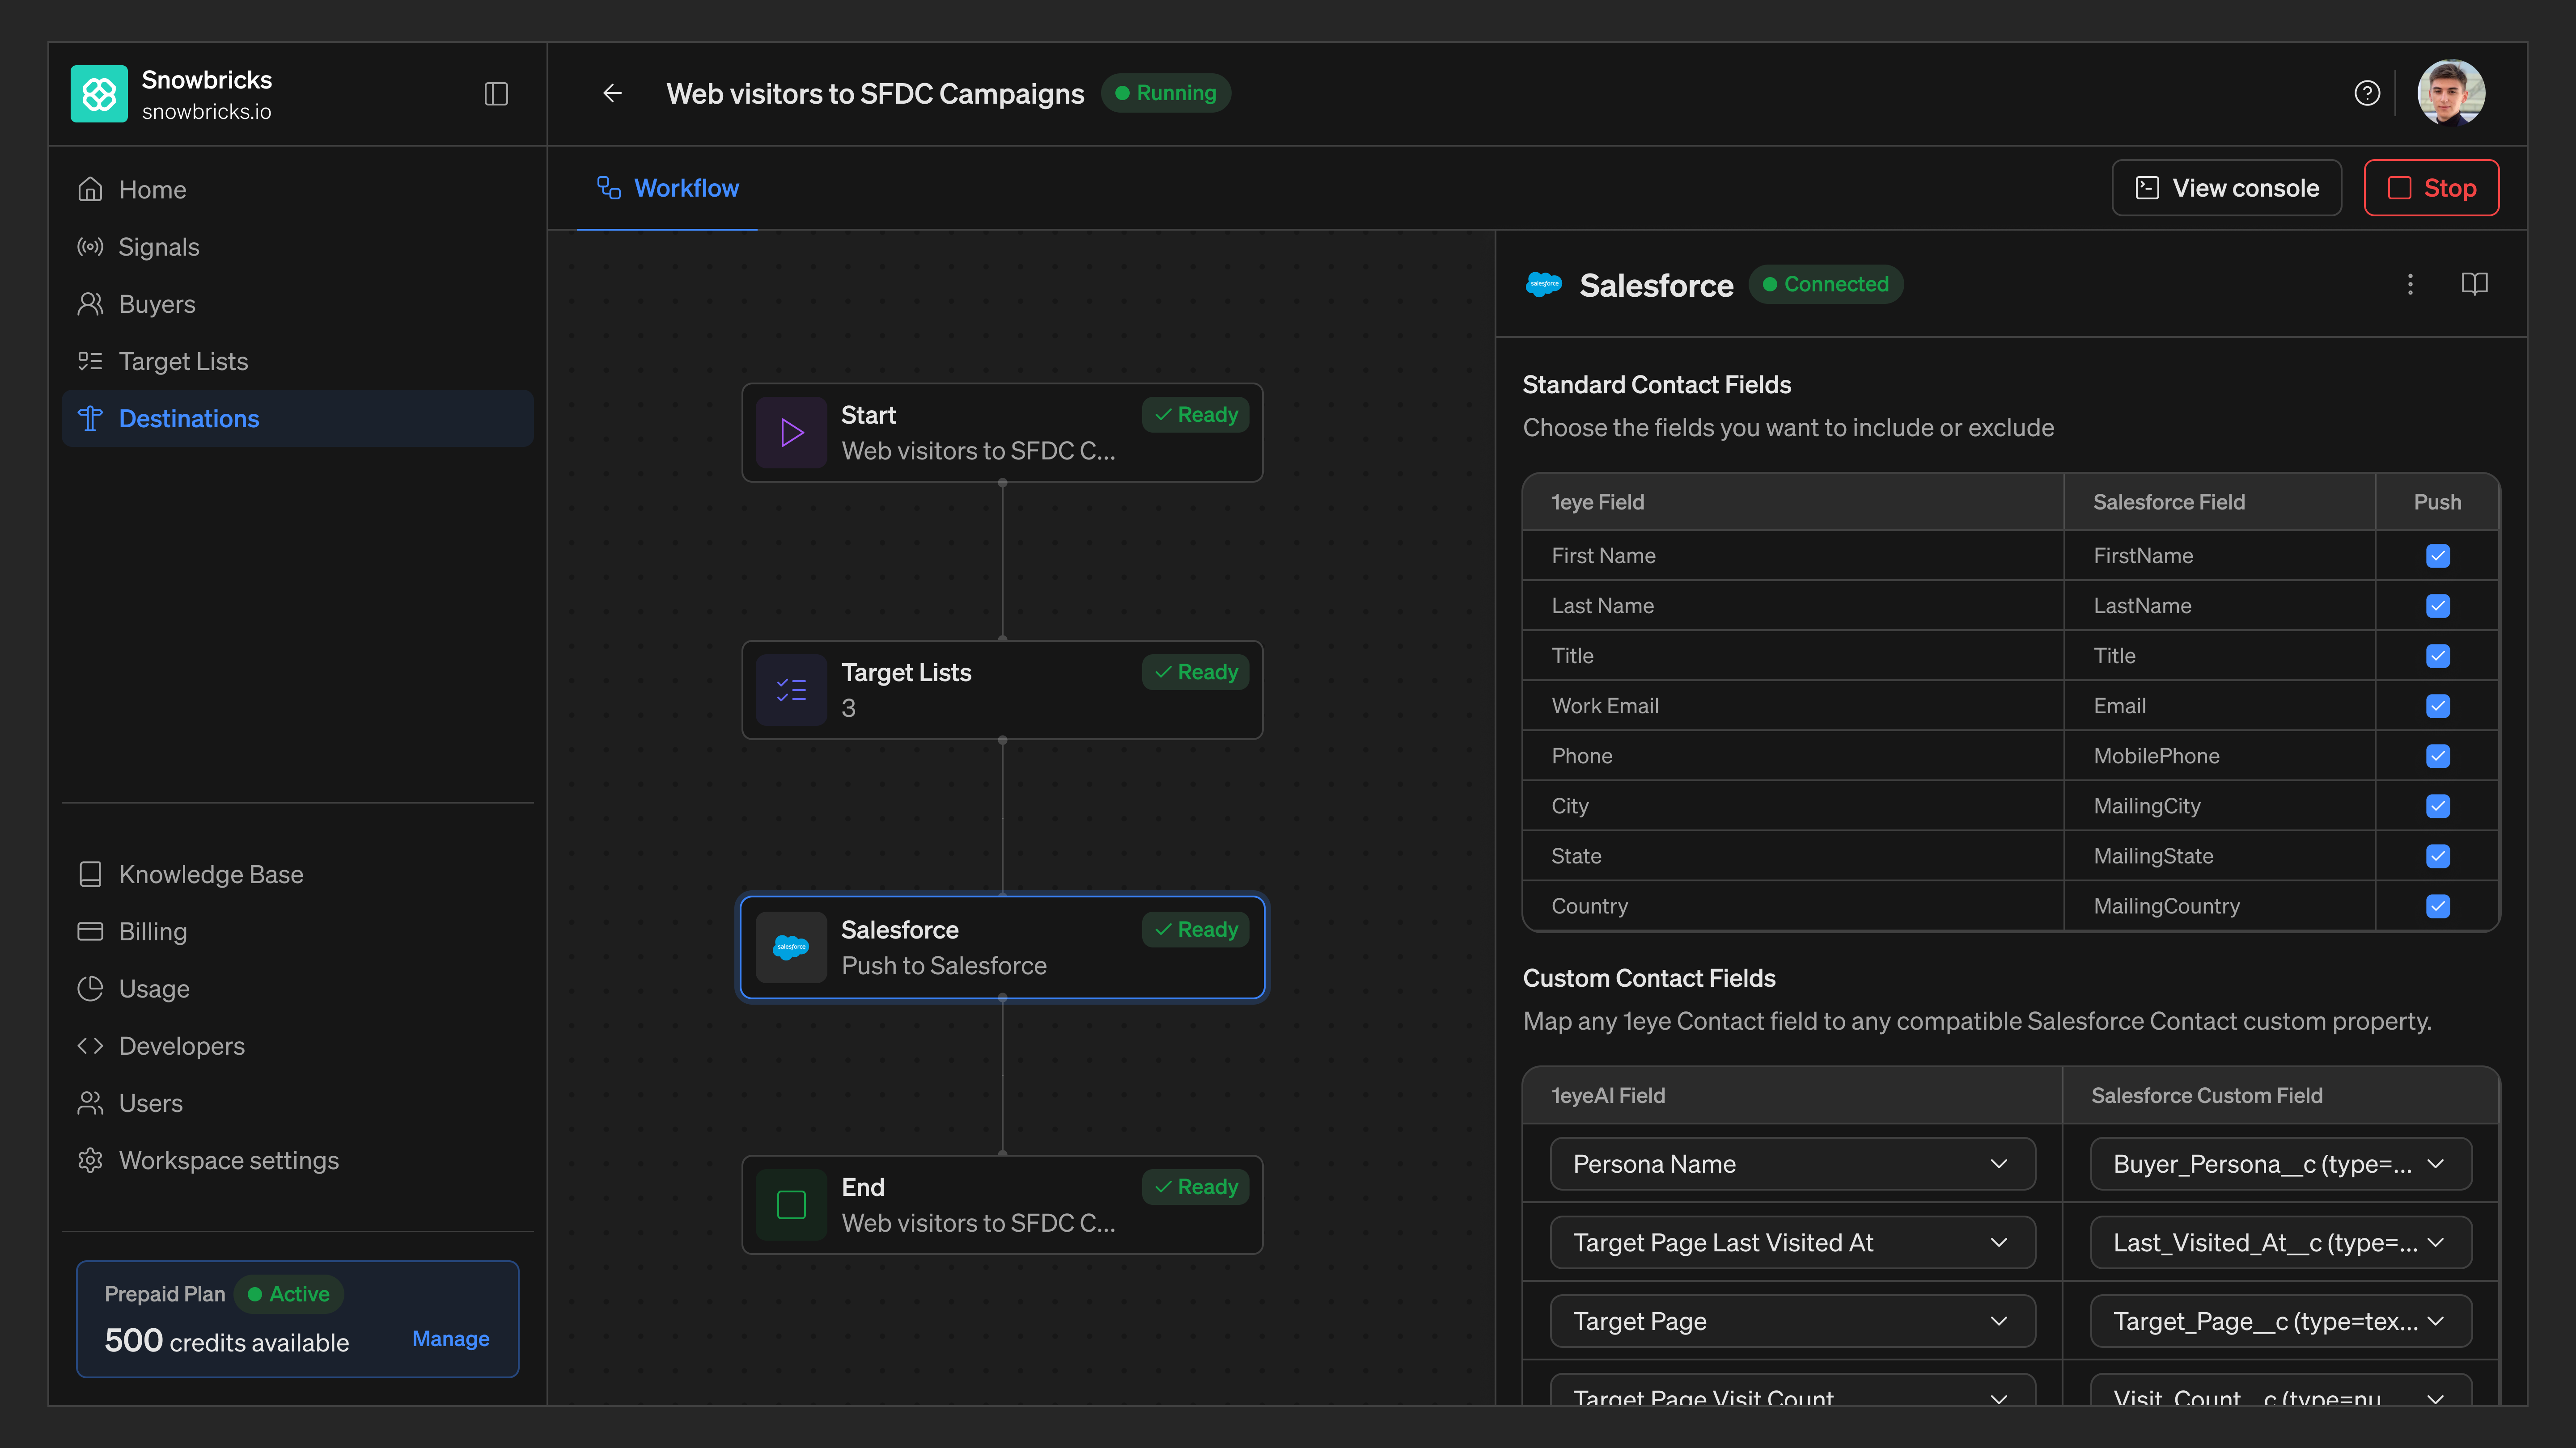Toggle Push checkbox for State row

tap(2438, 856)
